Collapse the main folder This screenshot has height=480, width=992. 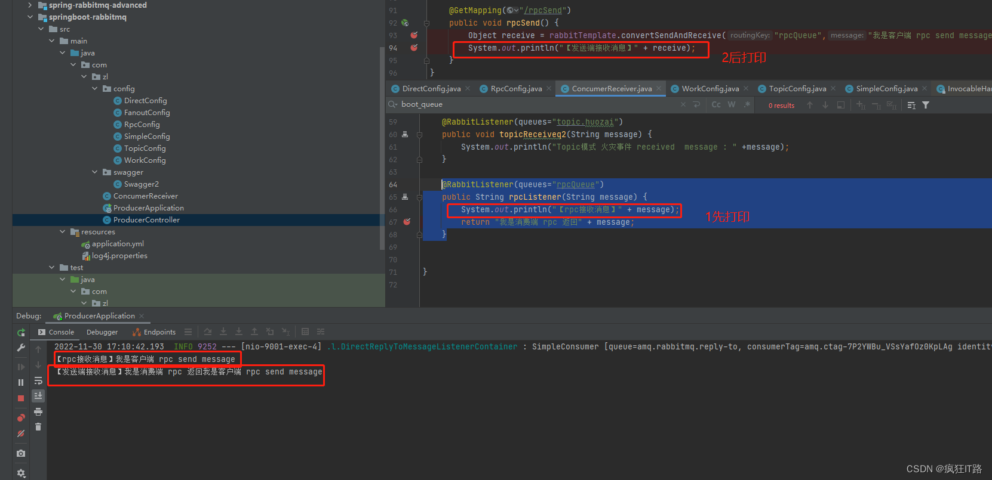pos(52,41)
